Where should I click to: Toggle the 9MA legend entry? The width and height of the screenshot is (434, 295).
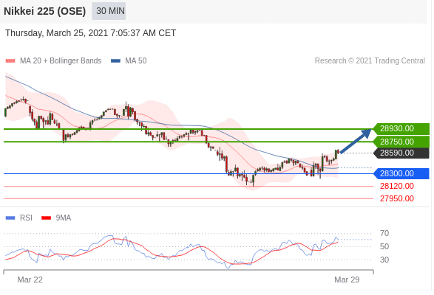[56, 218]
